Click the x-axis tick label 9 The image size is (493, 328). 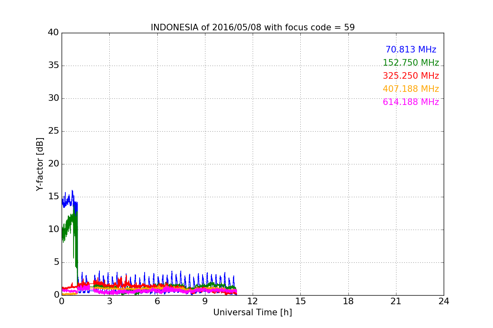point(205,301)
